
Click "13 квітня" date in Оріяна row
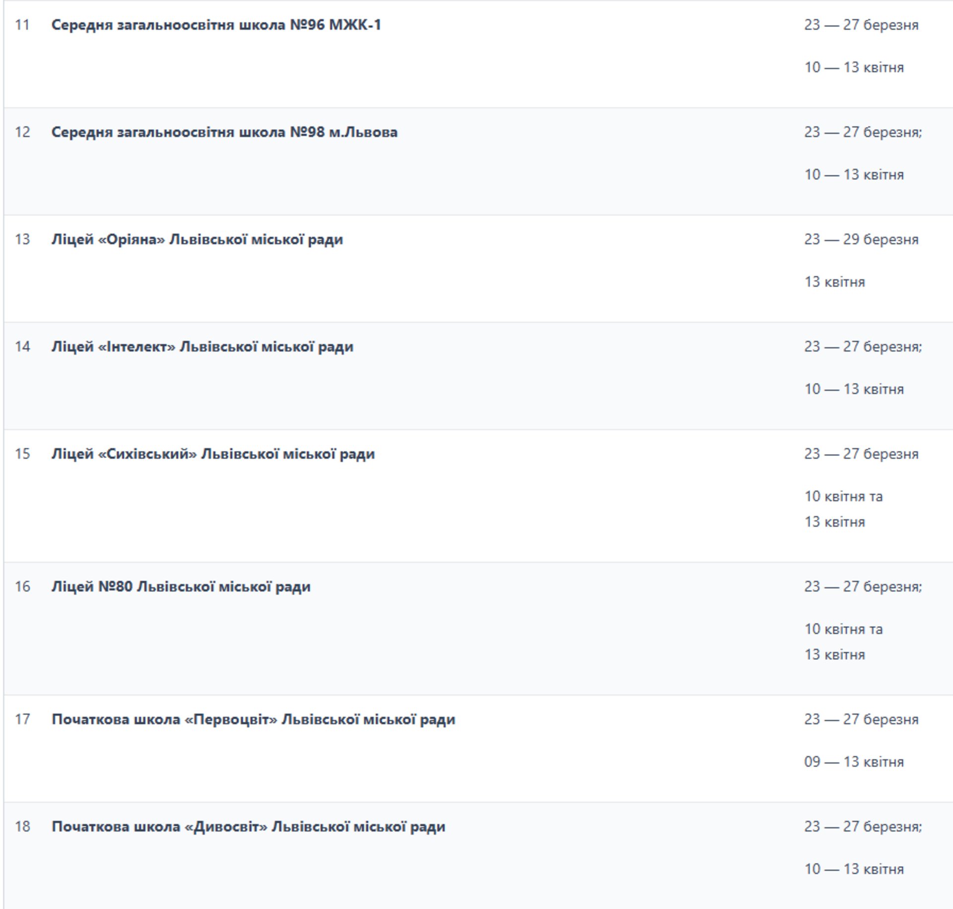coord(834,282)
